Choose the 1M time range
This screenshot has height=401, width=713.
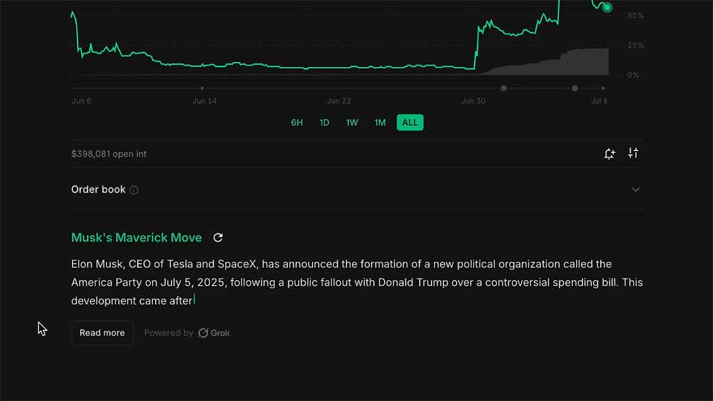380,123
